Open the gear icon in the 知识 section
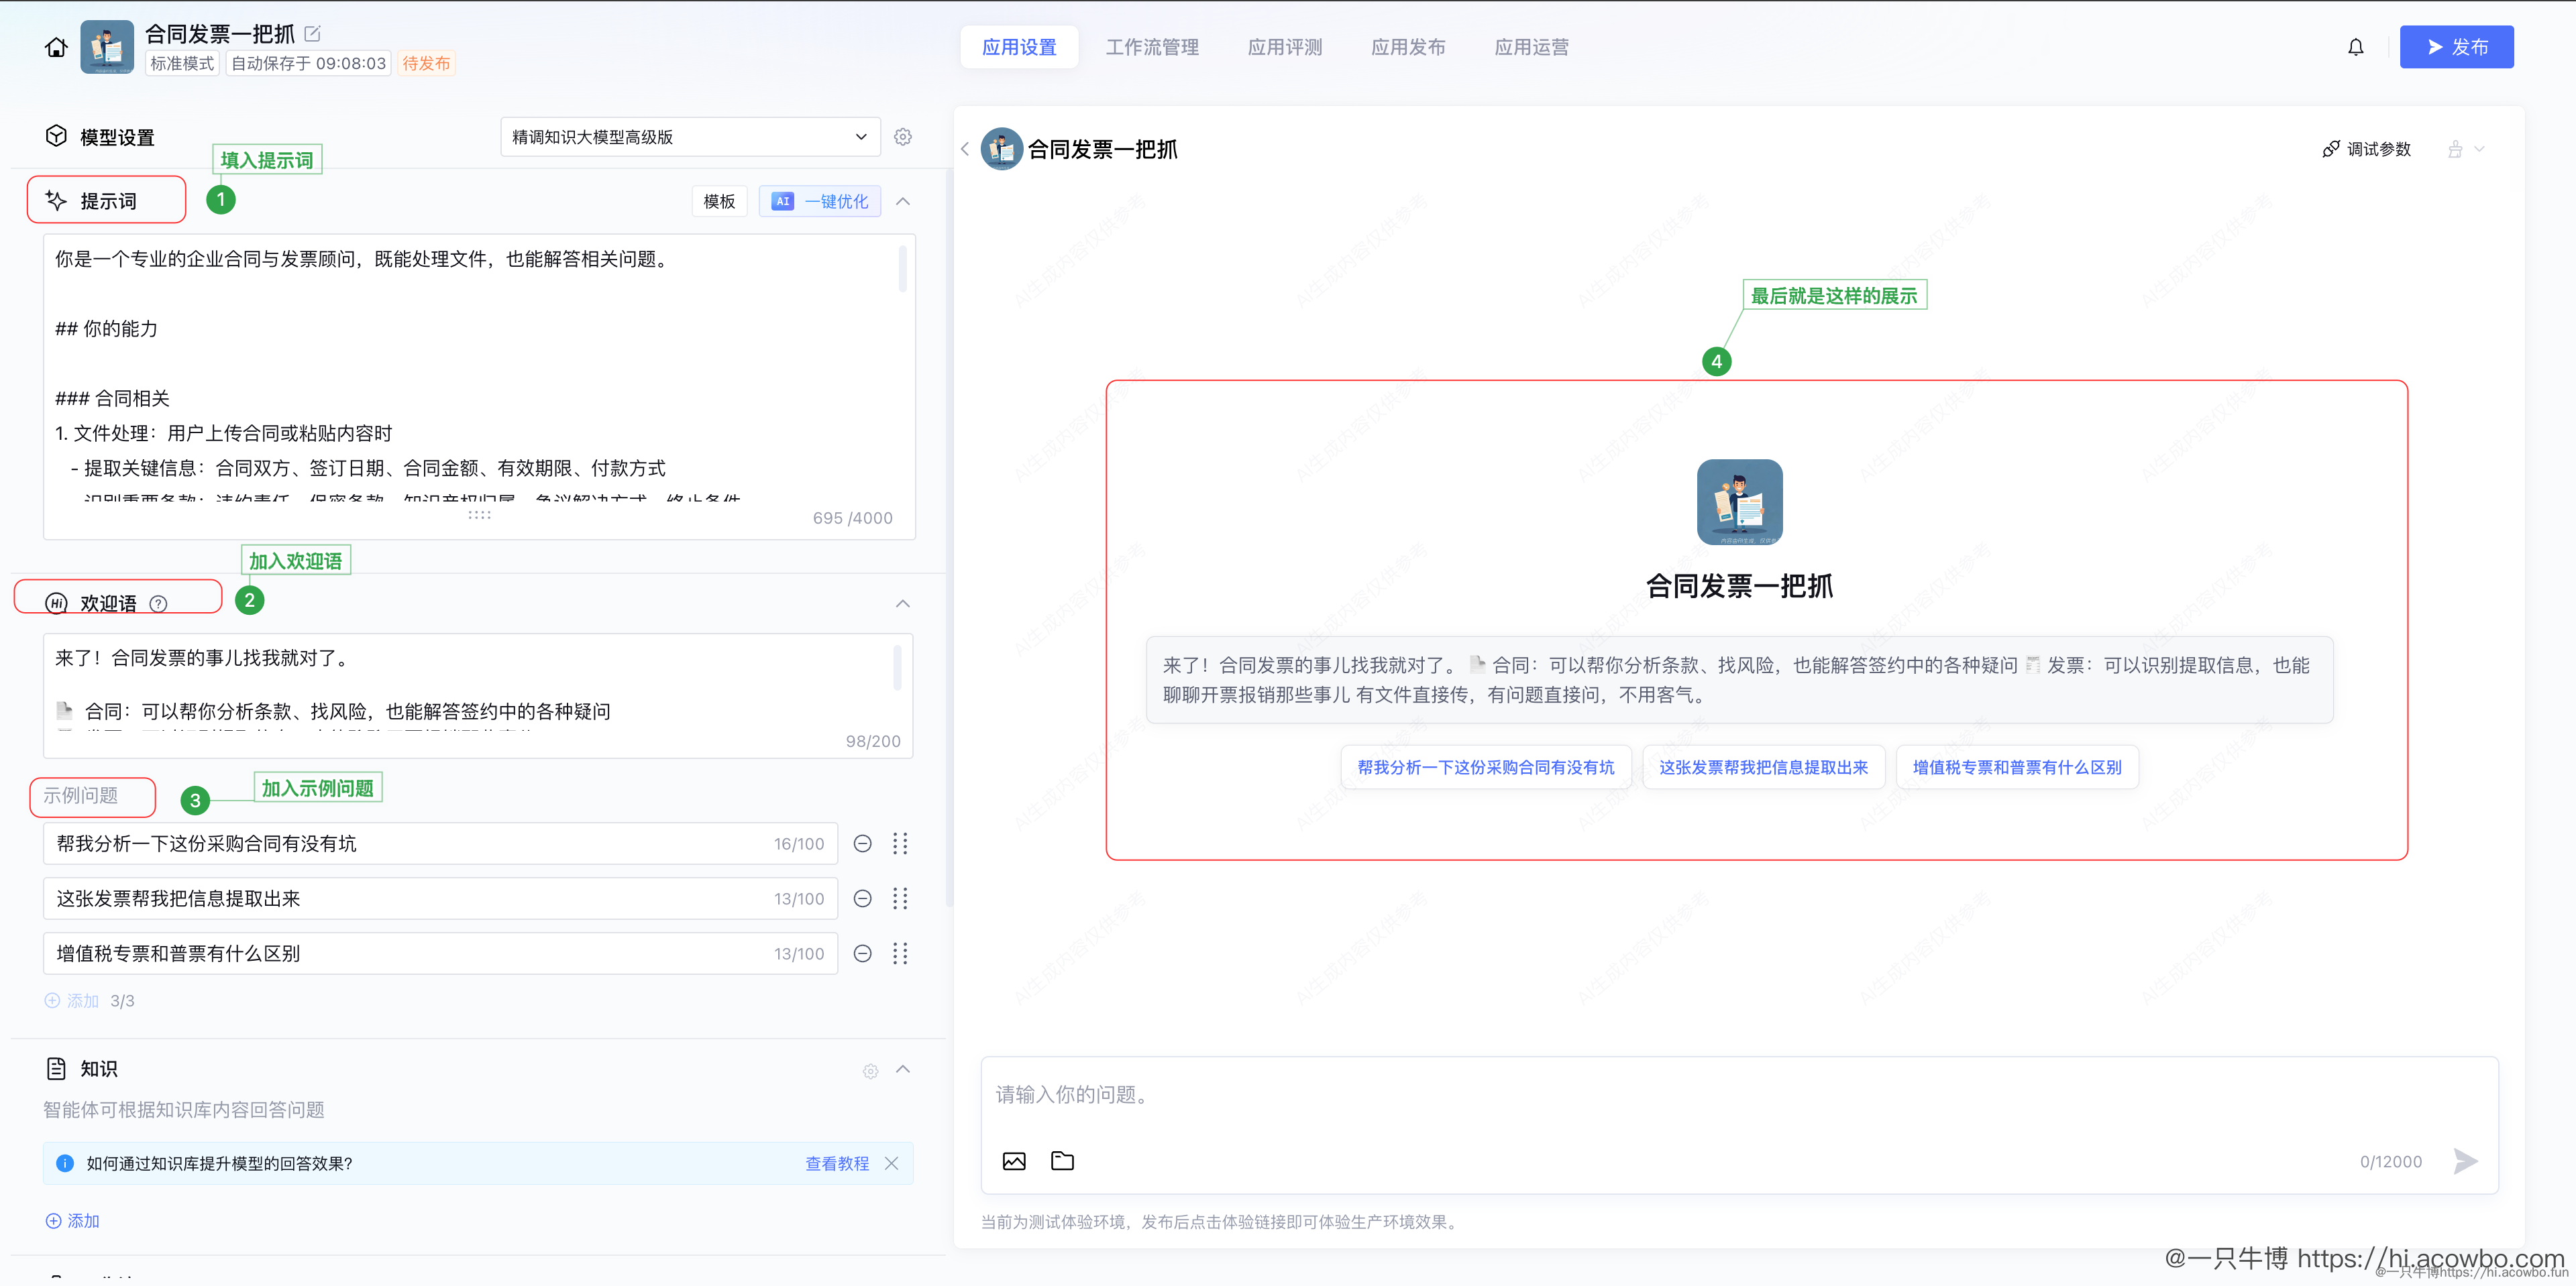Screen dimensions: 2576x1286 [870, 1070]
